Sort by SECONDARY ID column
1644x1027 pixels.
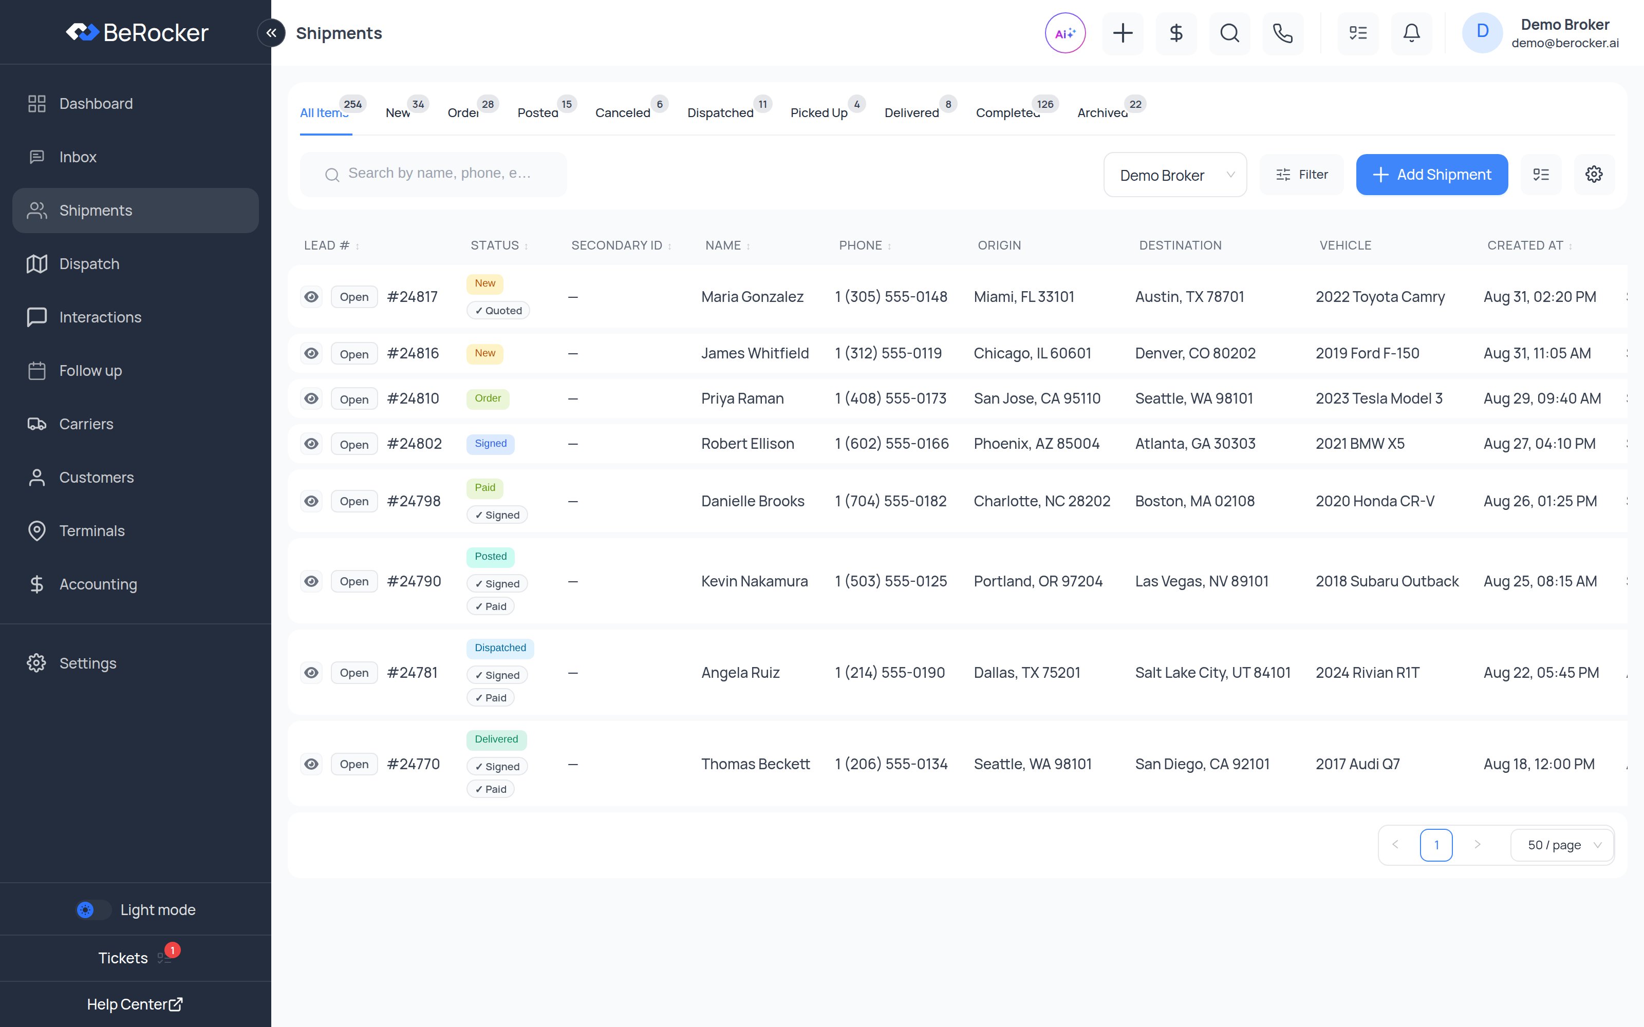click(x=622, y=245)
